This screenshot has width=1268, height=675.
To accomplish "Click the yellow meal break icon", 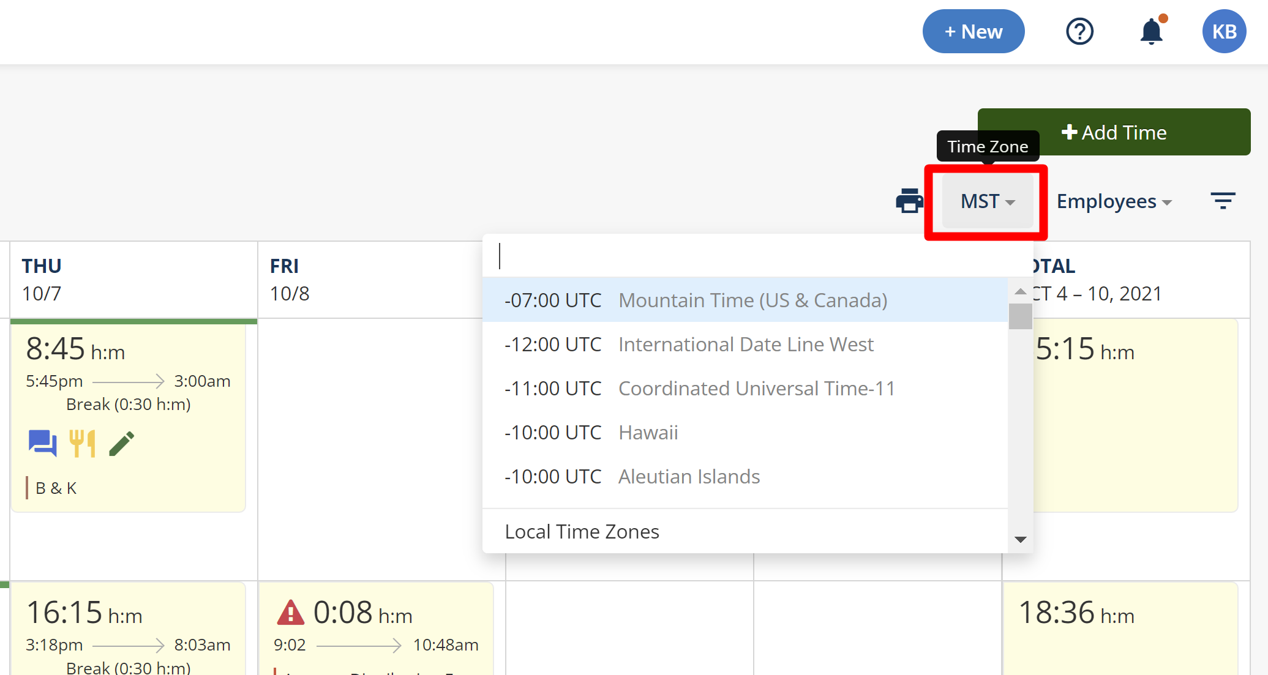I will tap(82, 443).
